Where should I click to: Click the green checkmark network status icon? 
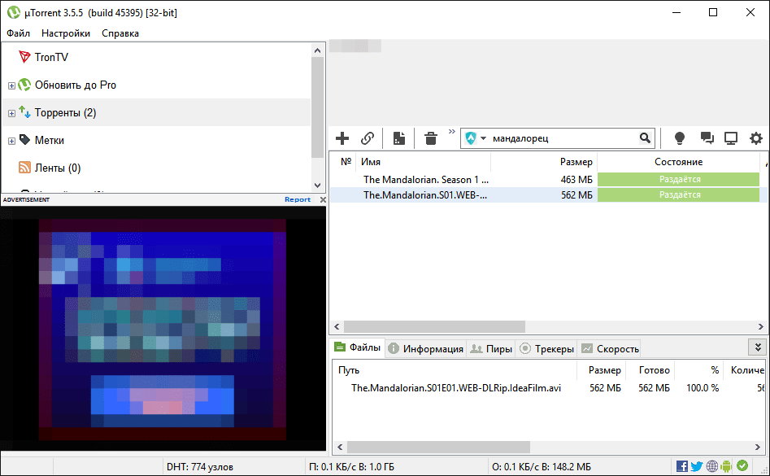point(742,465)
